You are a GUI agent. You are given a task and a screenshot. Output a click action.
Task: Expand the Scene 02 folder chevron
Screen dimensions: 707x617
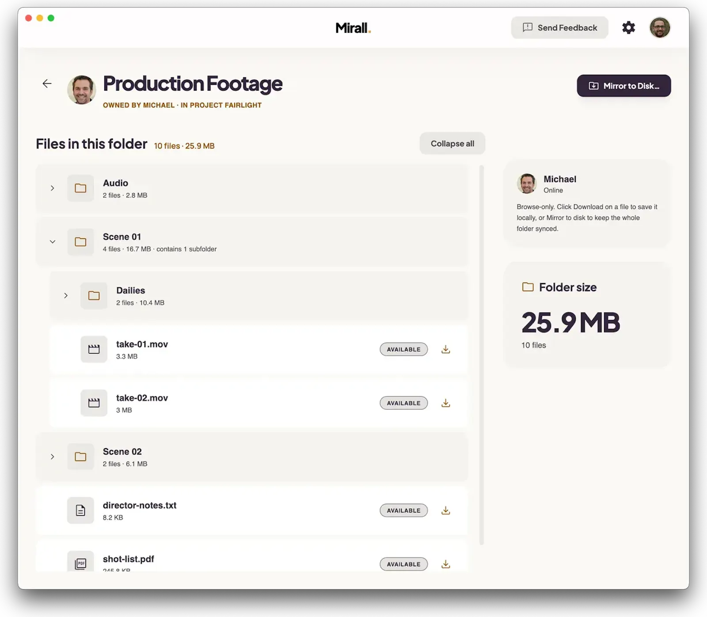52,457
